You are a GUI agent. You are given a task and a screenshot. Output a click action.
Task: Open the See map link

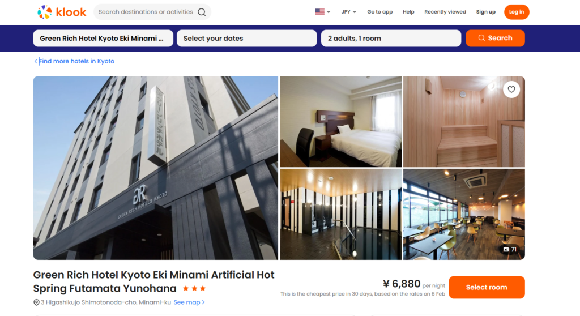(x=189, y=302)
